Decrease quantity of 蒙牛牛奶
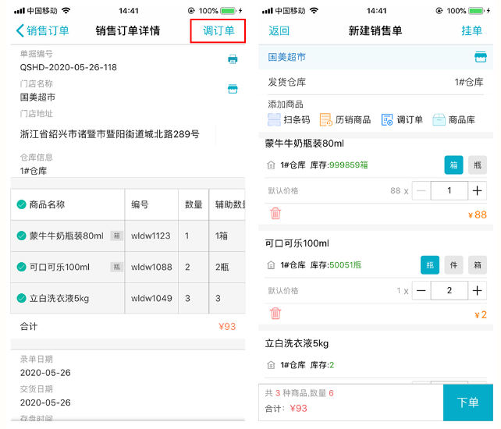 pyautogui.click(x=421, y=190)
